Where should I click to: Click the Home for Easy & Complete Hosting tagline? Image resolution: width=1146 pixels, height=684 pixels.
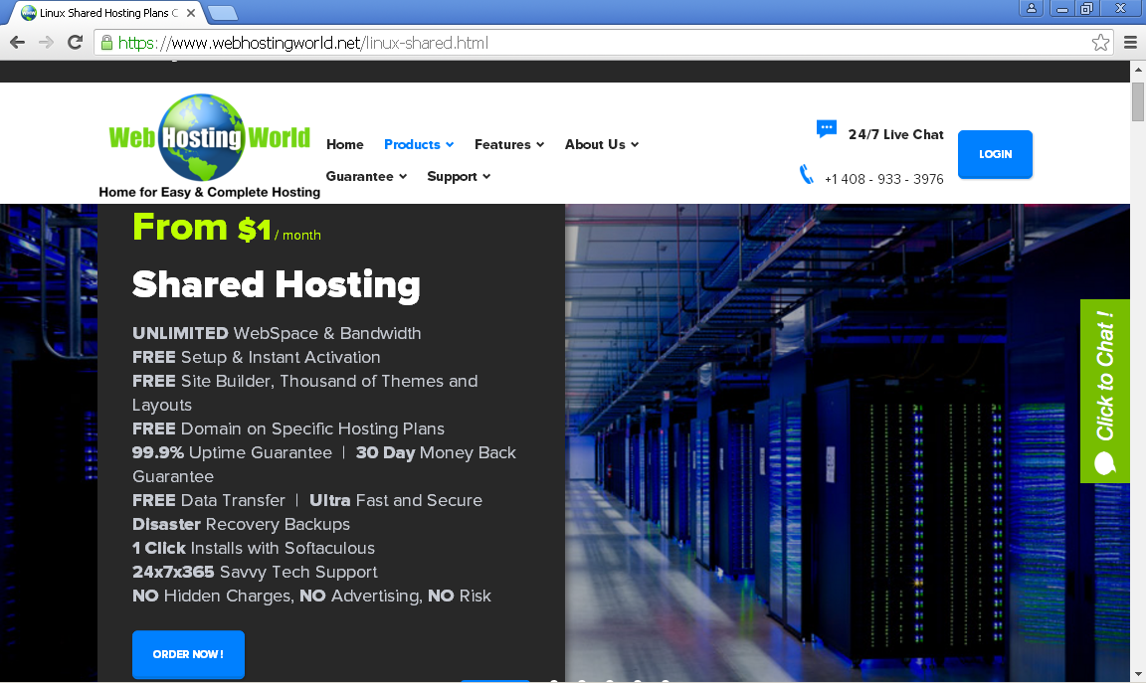click(x=210, y=192)
